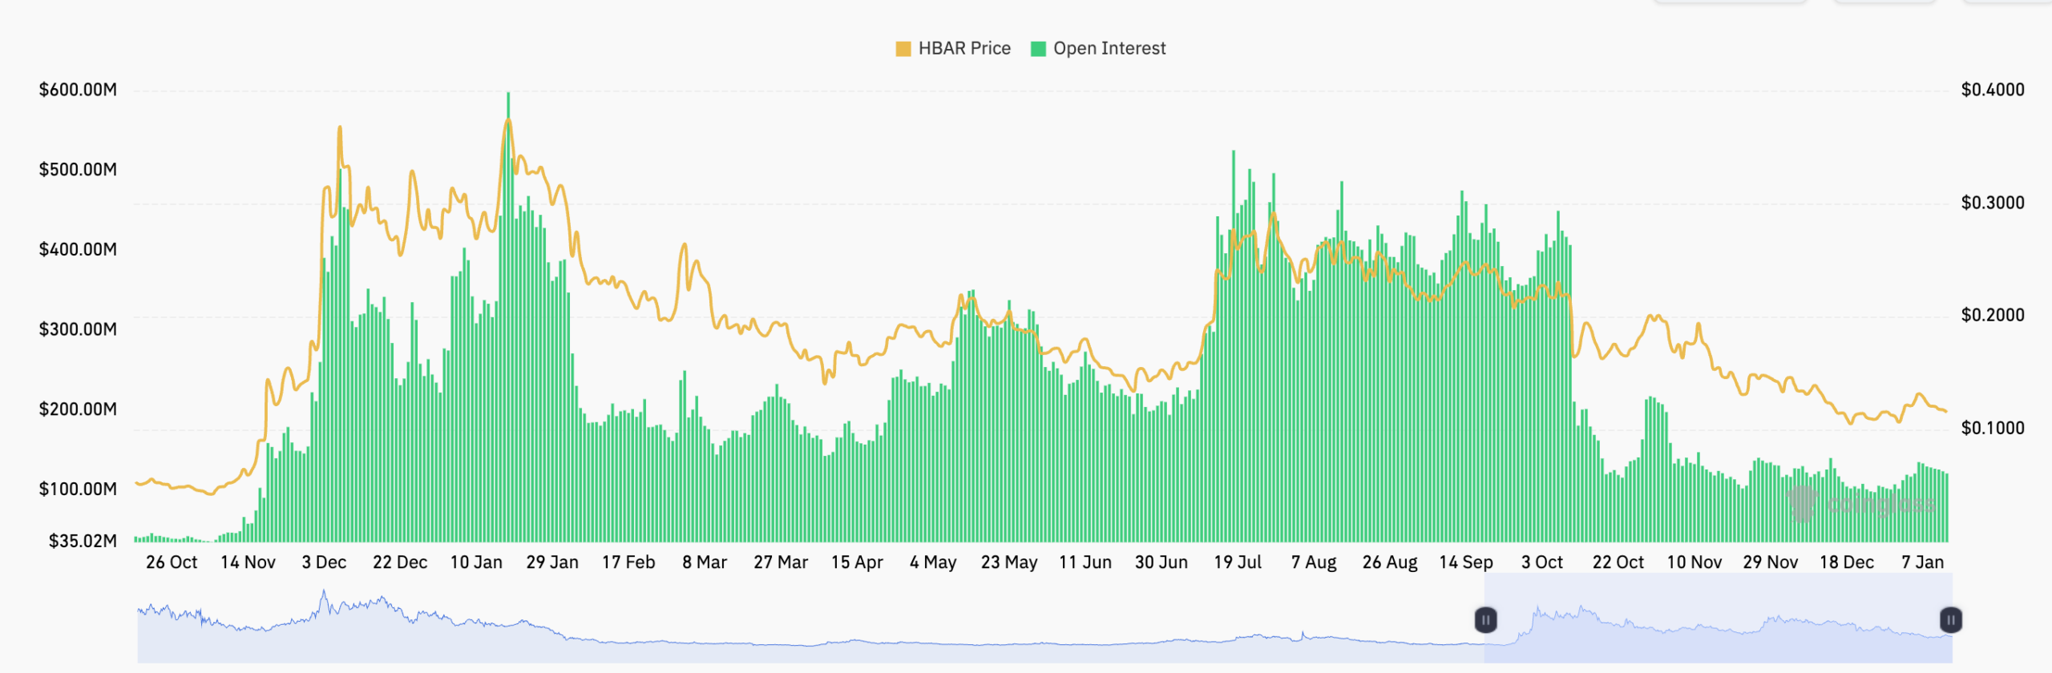Click the 29 Jan date label
The height and width of the screenshot is (673, 2052).
tap(552, 562)
